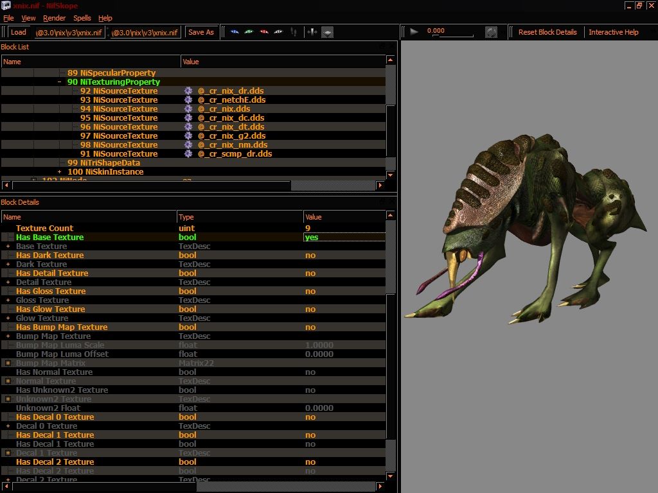The height and width of the screenshot is (493, 658).
Task: Toggle the Perspective view toolbar icon
Action: (x=327, y=32)
